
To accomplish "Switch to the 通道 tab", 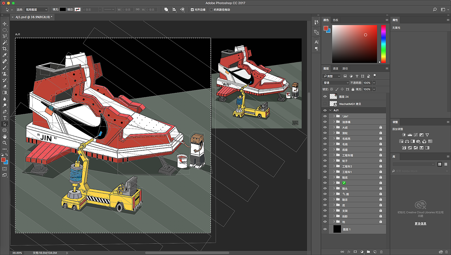I will (x=335, y=69).
